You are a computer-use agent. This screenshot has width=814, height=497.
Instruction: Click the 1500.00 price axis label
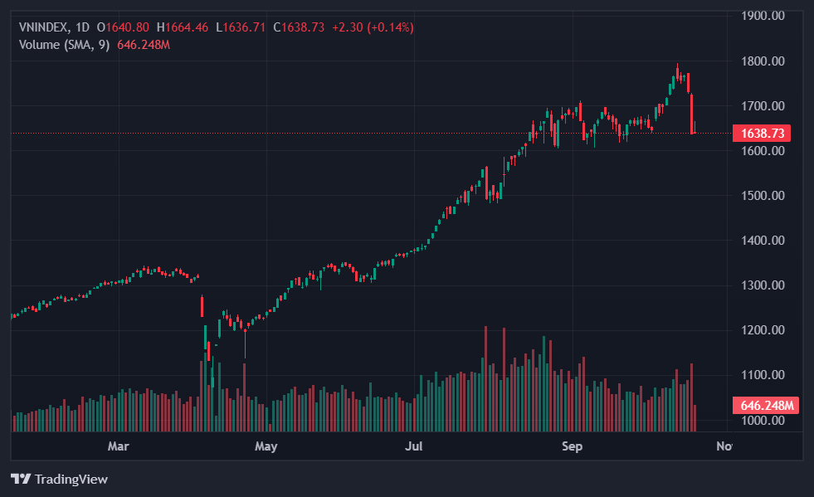(x=762, y=196)
